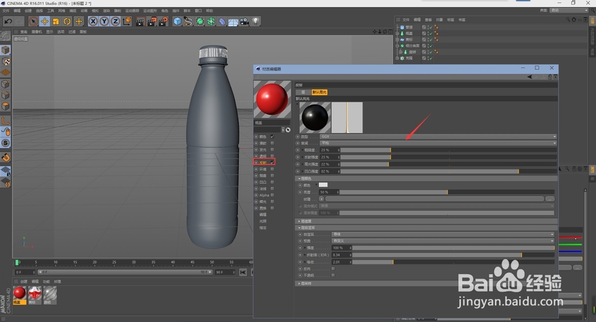
Task: Open the 菲涅耳 type dropdown
Action: tap(443, 235)
